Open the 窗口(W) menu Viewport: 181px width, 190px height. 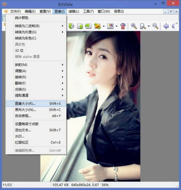point(104,12)
